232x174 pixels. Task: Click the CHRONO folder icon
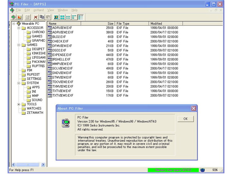coord(29,32)
